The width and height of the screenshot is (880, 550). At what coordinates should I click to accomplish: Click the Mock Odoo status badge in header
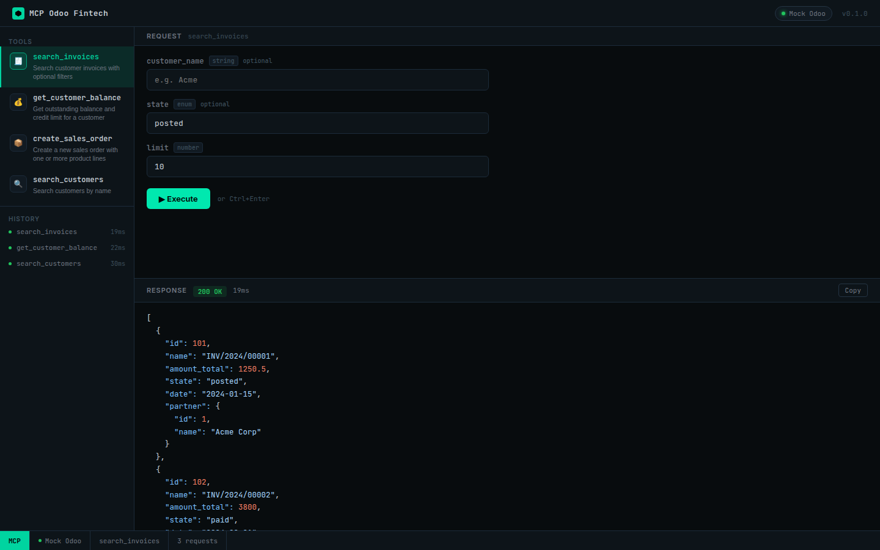(804, 13)
